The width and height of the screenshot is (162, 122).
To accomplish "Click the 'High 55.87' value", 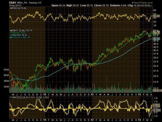I will pyautogui.click(x=73, y=5).
